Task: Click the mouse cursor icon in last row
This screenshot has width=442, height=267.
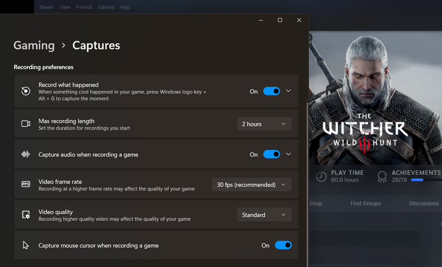Action: [x=26, y=245]
